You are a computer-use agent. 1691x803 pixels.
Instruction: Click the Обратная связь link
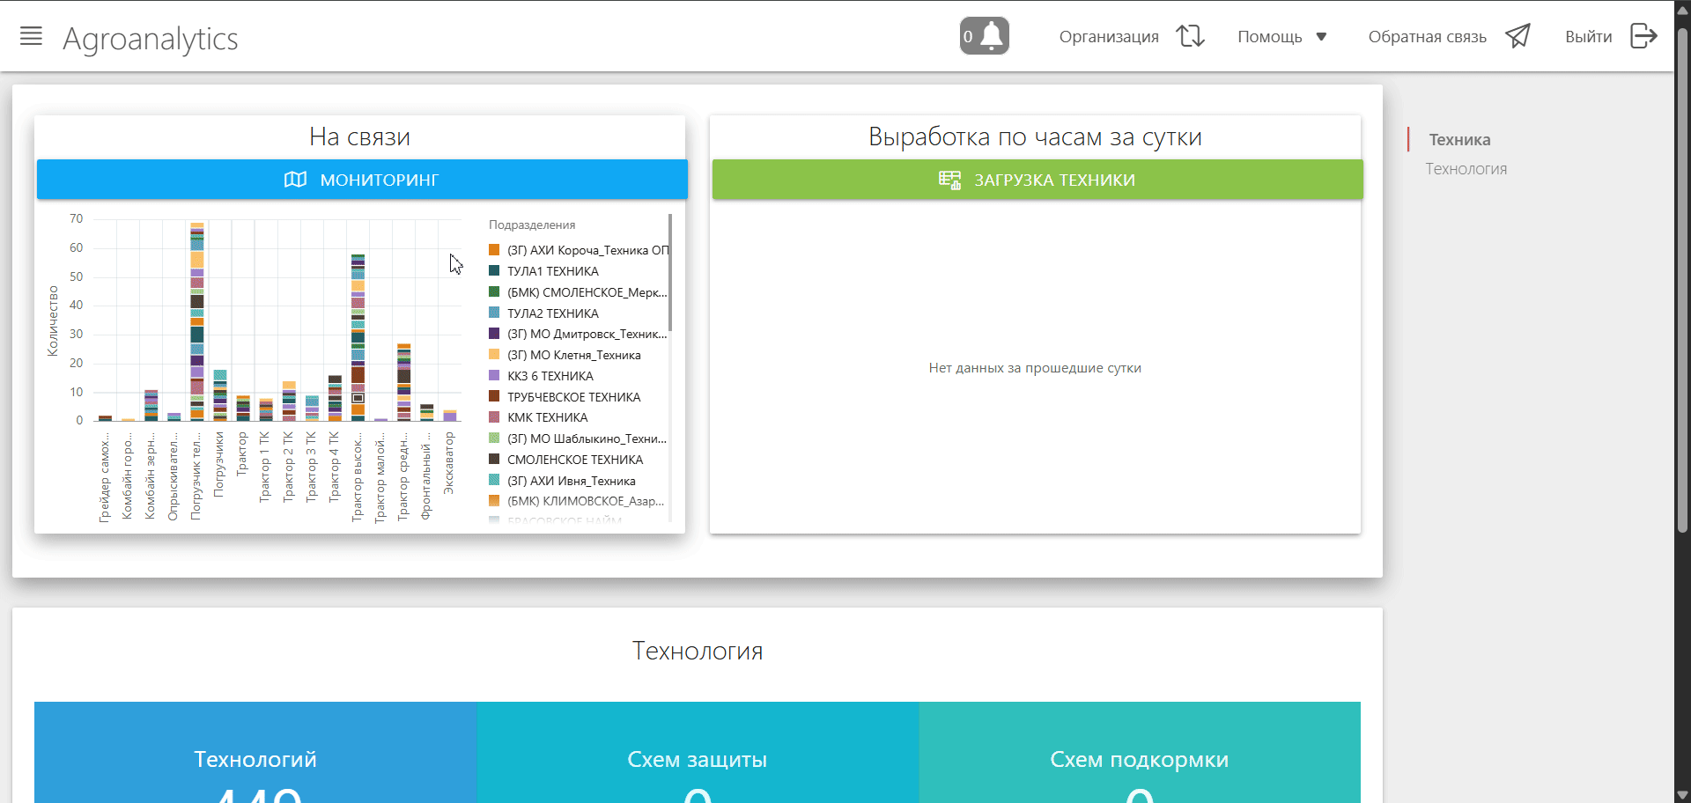click(1427, 37)
